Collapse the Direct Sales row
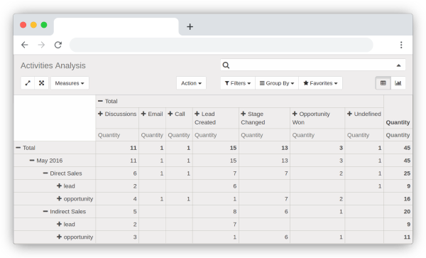The width and height of the screenshot is (426, 258). click(45, 173)
